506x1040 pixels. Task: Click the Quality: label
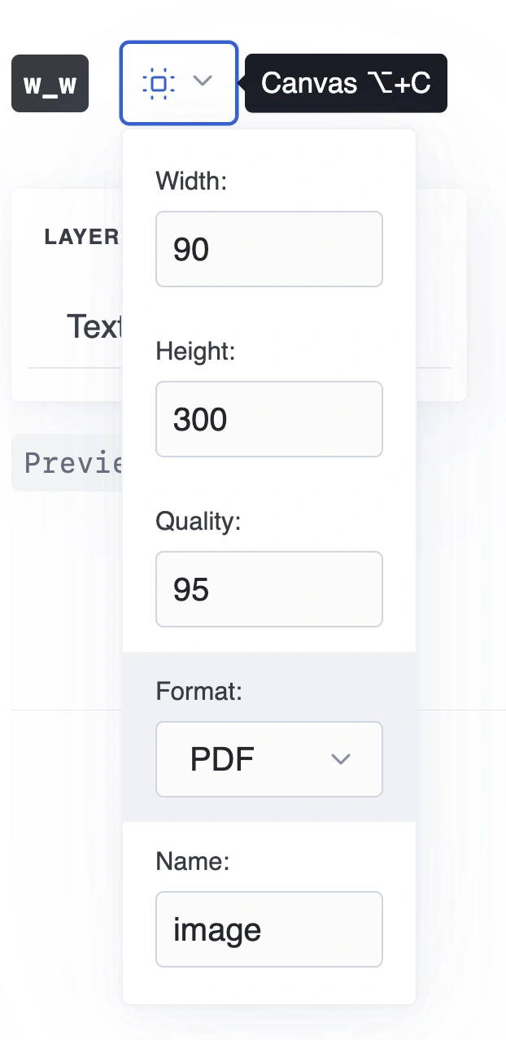[x=197, y=521]
